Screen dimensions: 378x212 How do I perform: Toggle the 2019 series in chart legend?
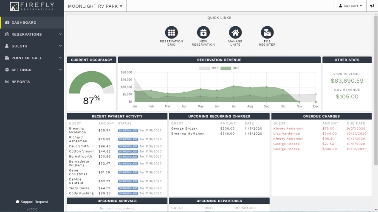pos(209,68)
